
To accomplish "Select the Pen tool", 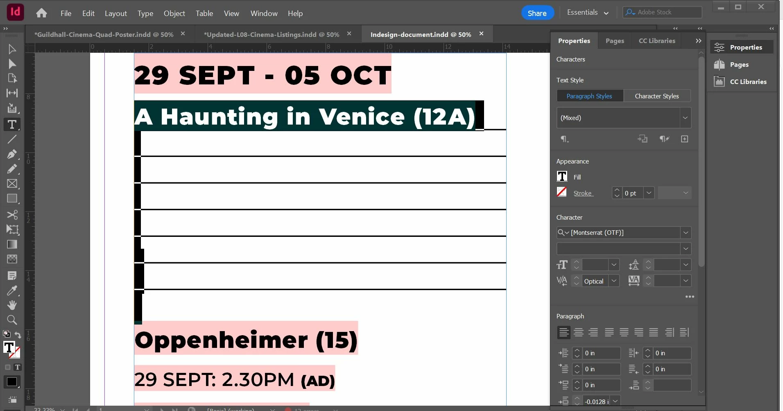I will (x=12, y=154).
